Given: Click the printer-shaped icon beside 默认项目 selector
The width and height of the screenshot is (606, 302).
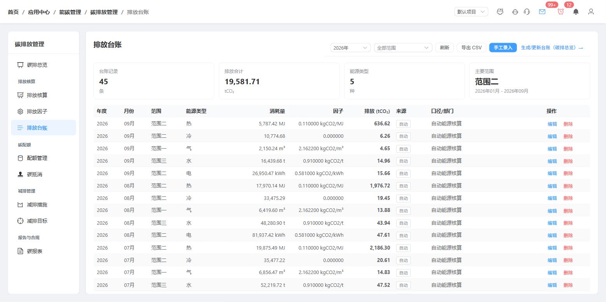Looking at the screenshot, I should [x=500, y=12].
